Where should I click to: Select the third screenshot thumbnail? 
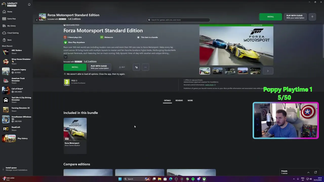230,71
